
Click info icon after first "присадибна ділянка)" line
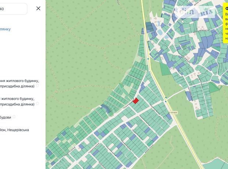tap(37, 86)
